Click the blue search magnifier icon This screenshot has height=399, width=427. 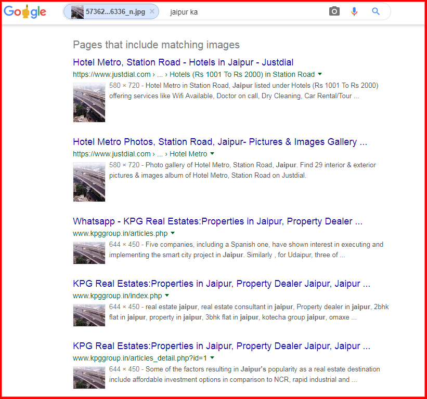pyautogui.click(x=376, y=11)
